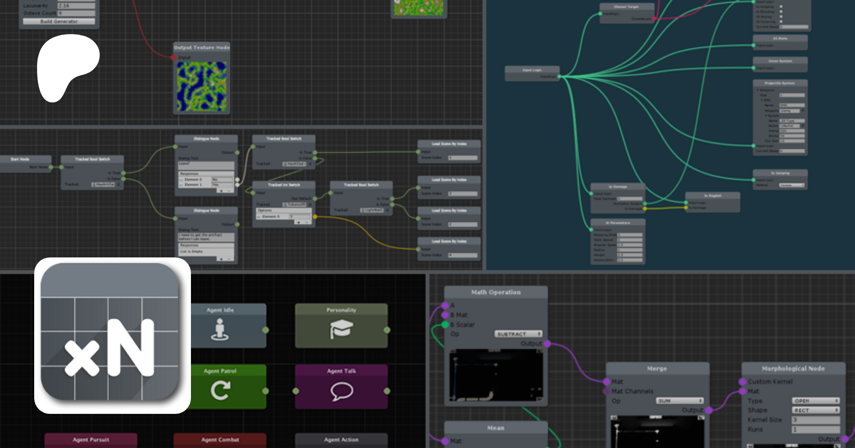Click the Output Texture Node heatmap preview
Screen dimensions: 855x448
[202, 87]
